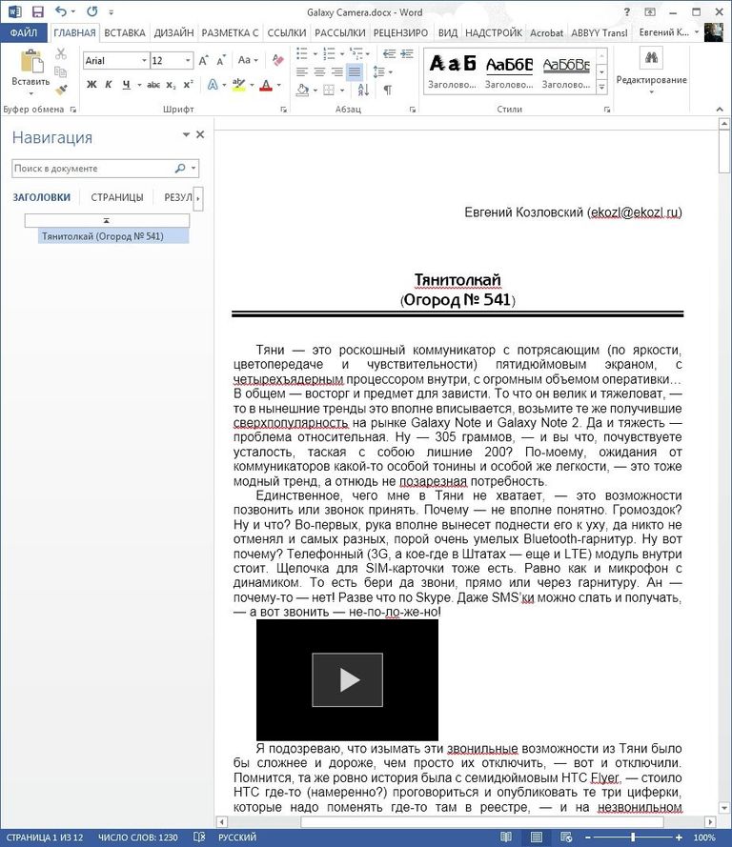Screen dimensions: 732x847
Task: Apply the first Заголовок heading style
Action: pos(452,71)
